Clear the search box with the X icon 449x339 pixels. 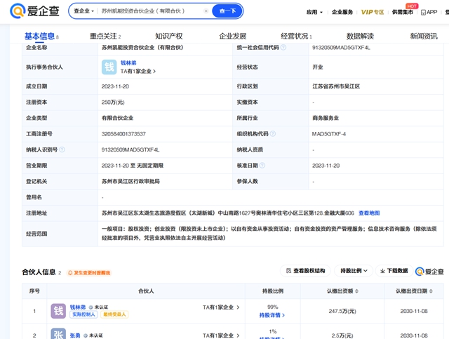[206, 11]
